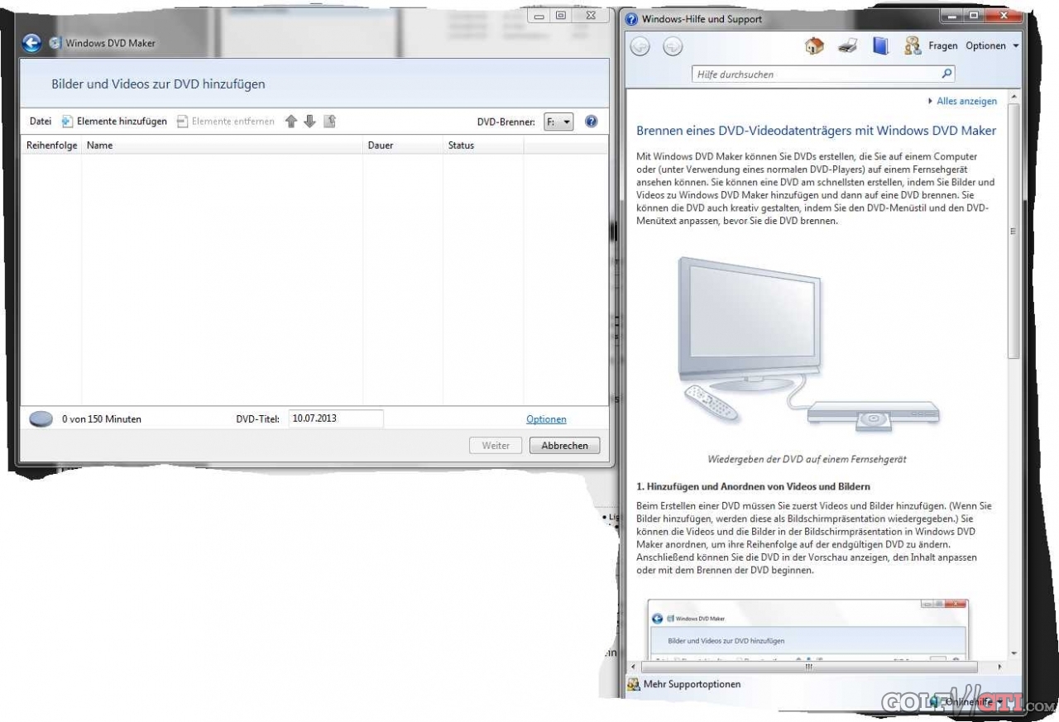1059x722 pixels.
Task: Go forward in the Windows Help window
Action: (x=673, y=47)
